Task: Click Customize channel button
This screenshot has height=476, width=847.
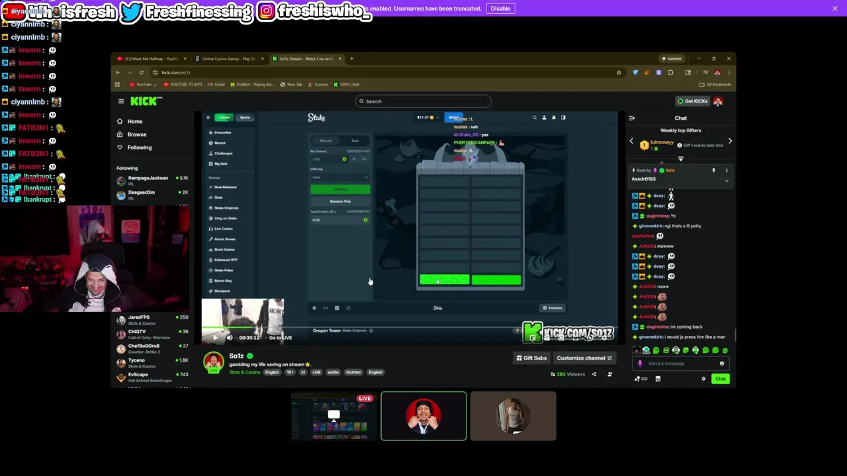Action: (x=584, y=358)
